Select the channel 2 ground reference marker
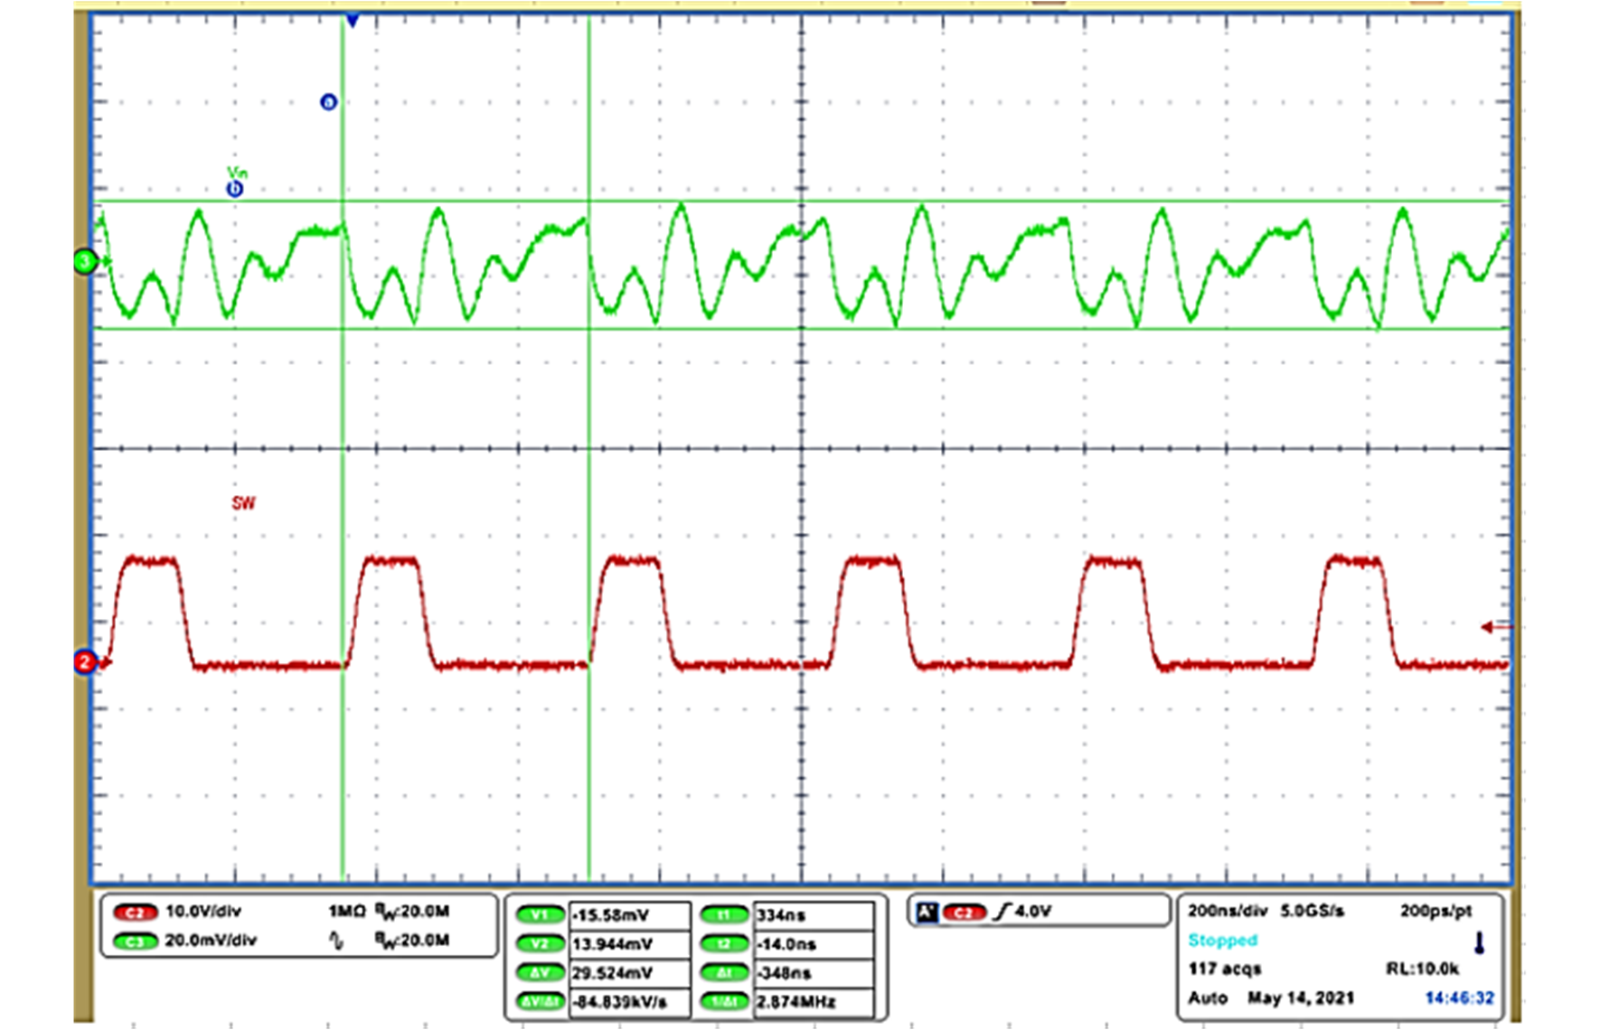 (84, 662)
